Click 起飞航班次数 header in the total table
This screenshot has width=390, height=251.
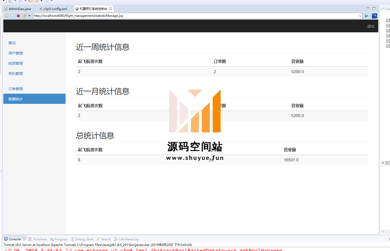pos(90,150)
